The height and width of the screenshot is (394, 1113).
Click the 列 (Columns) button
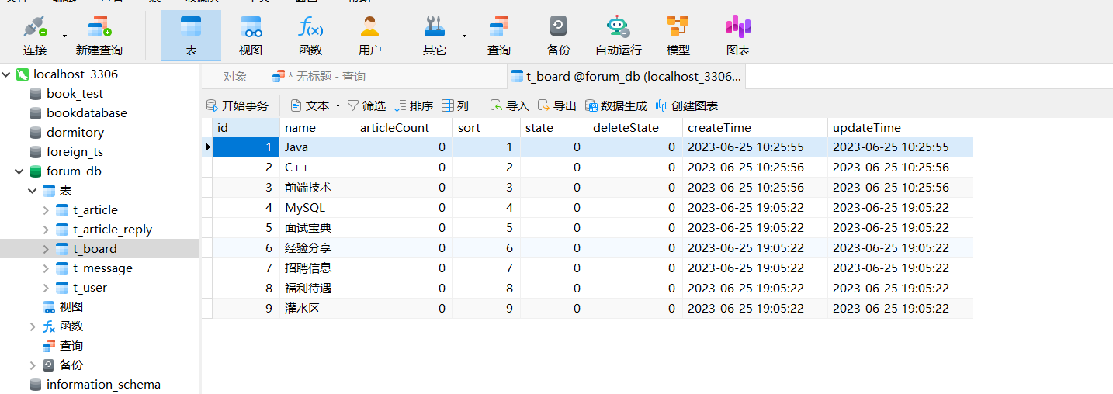coord(455,105)
